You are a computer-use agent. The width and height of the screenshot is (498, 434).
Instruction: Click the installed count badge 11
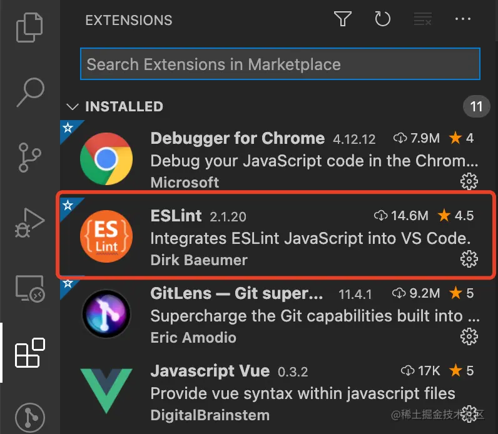coord(476,107)
